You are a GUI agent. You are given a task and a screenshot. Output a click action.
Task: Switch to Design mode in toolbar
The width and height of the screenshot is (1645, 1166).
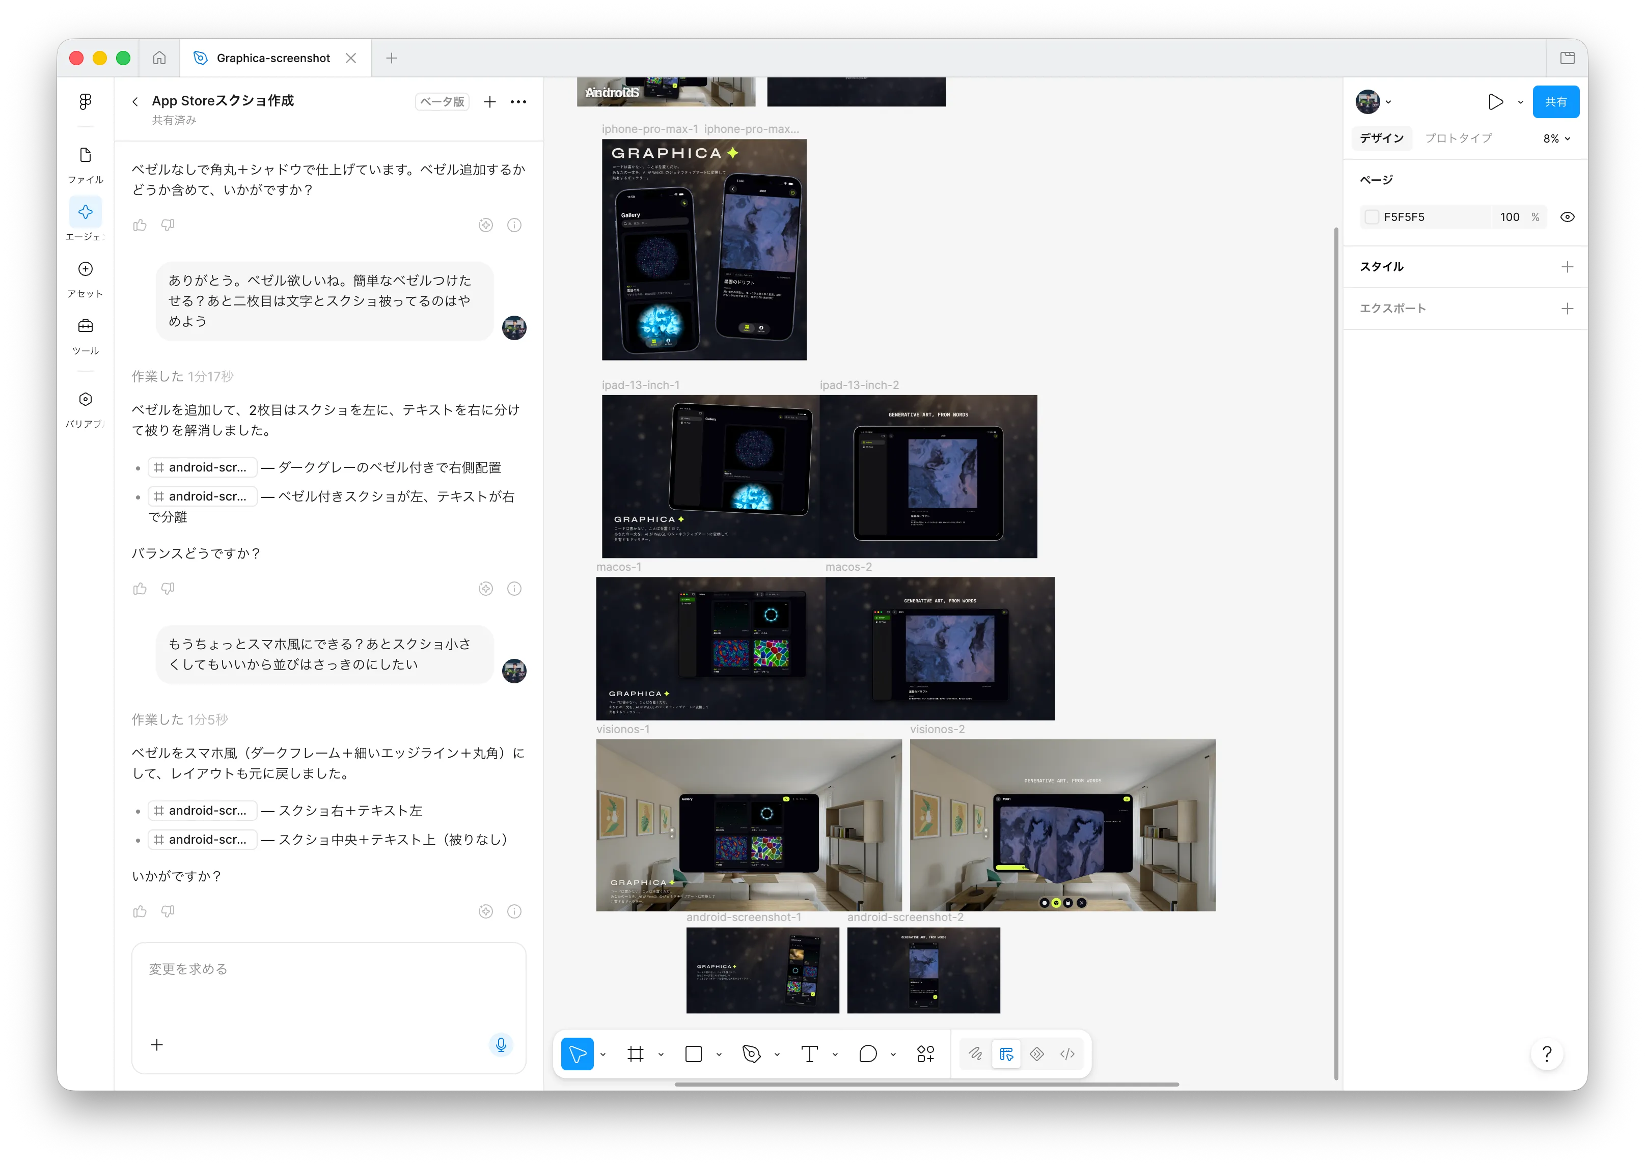point(1006,1053)
